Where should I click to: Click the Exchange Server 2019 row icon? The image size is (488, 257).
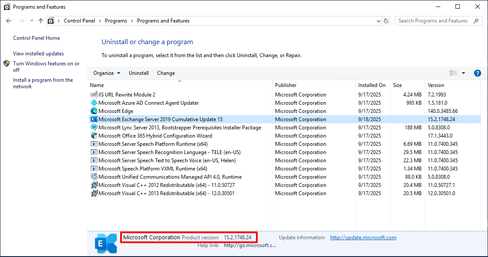pos(94,119)
